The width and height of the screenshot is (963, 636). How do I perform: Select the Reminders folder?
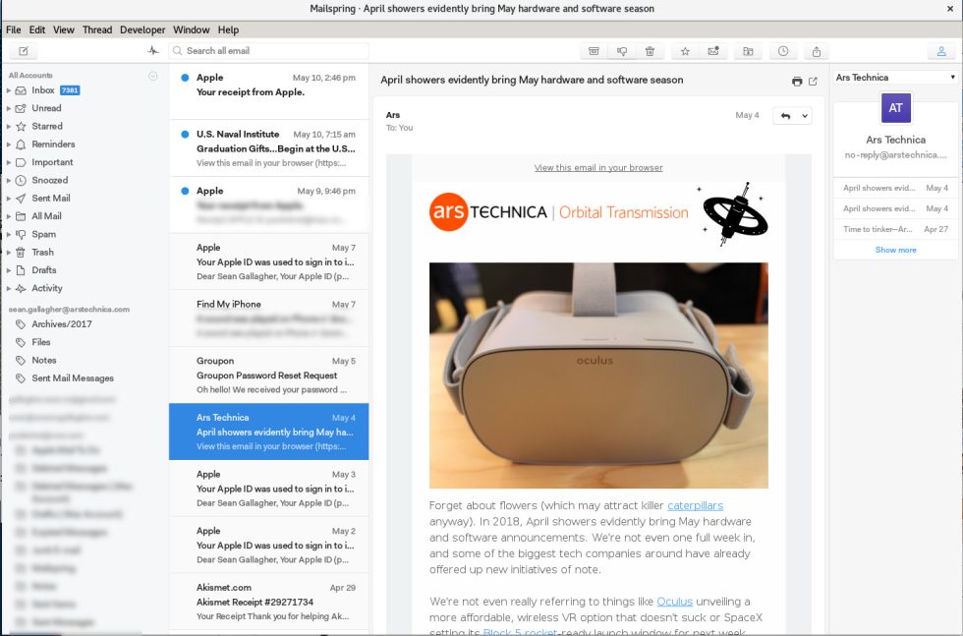point(53,144)
